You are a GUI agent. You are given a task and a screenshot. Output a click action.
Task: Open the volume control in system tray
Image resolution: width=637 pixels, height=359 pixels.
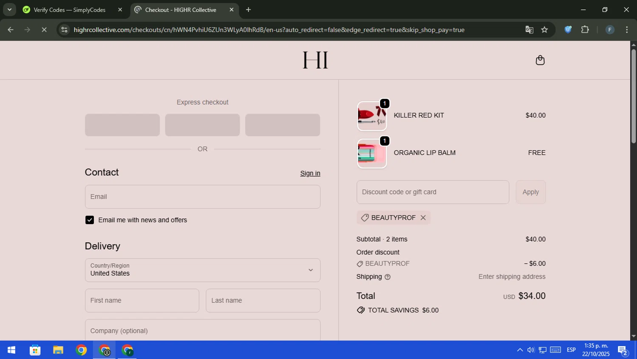[531, 350]
